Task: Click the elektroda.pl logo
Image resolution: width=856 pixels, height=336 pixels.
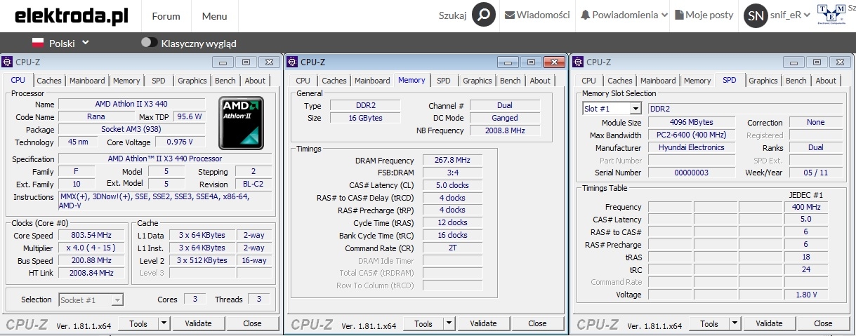Action: pyautogui.click(x=71, y=15)
